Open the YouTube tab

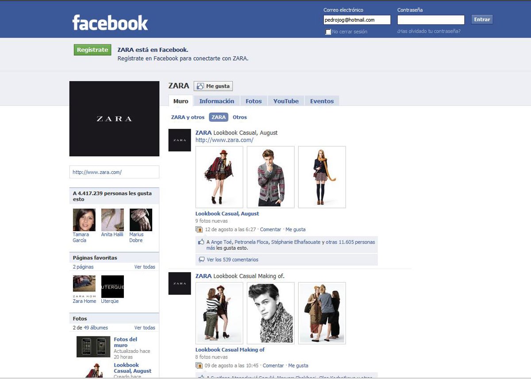(286, 101)
